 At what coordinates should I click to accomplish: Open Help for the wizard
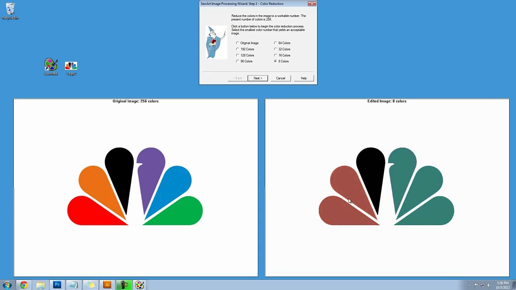[x=304, y=78]
